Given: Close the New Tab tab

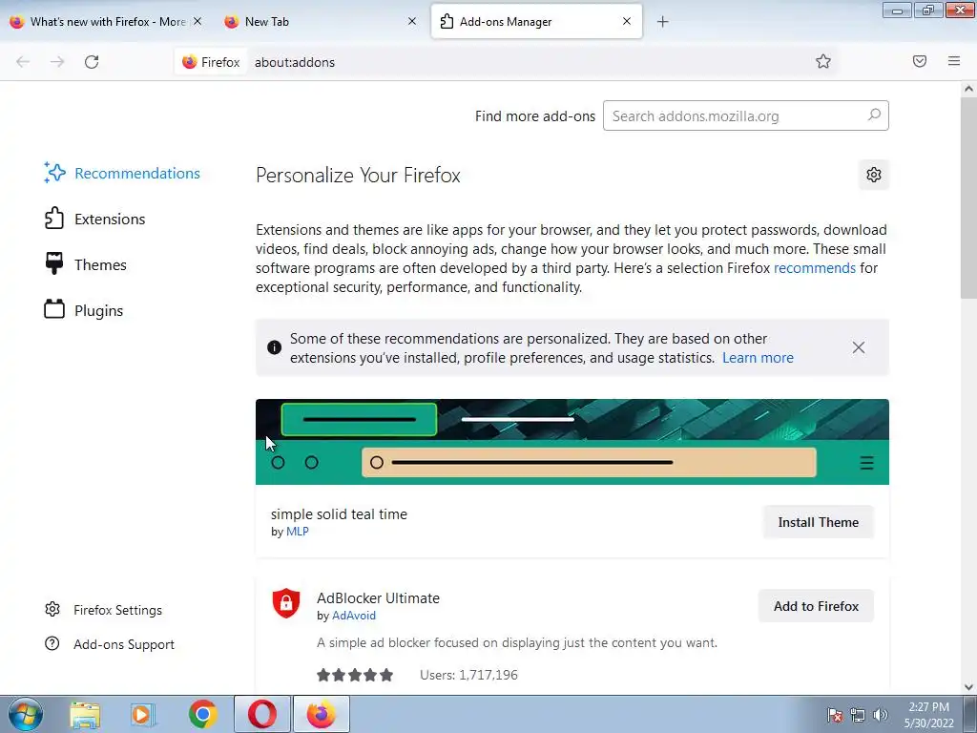Looking at the screenshot, I should point(412,21).
